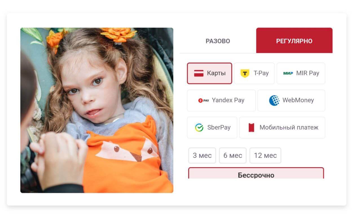Switch to the РЕГУЛЯРНО tab

pos(294,41)
